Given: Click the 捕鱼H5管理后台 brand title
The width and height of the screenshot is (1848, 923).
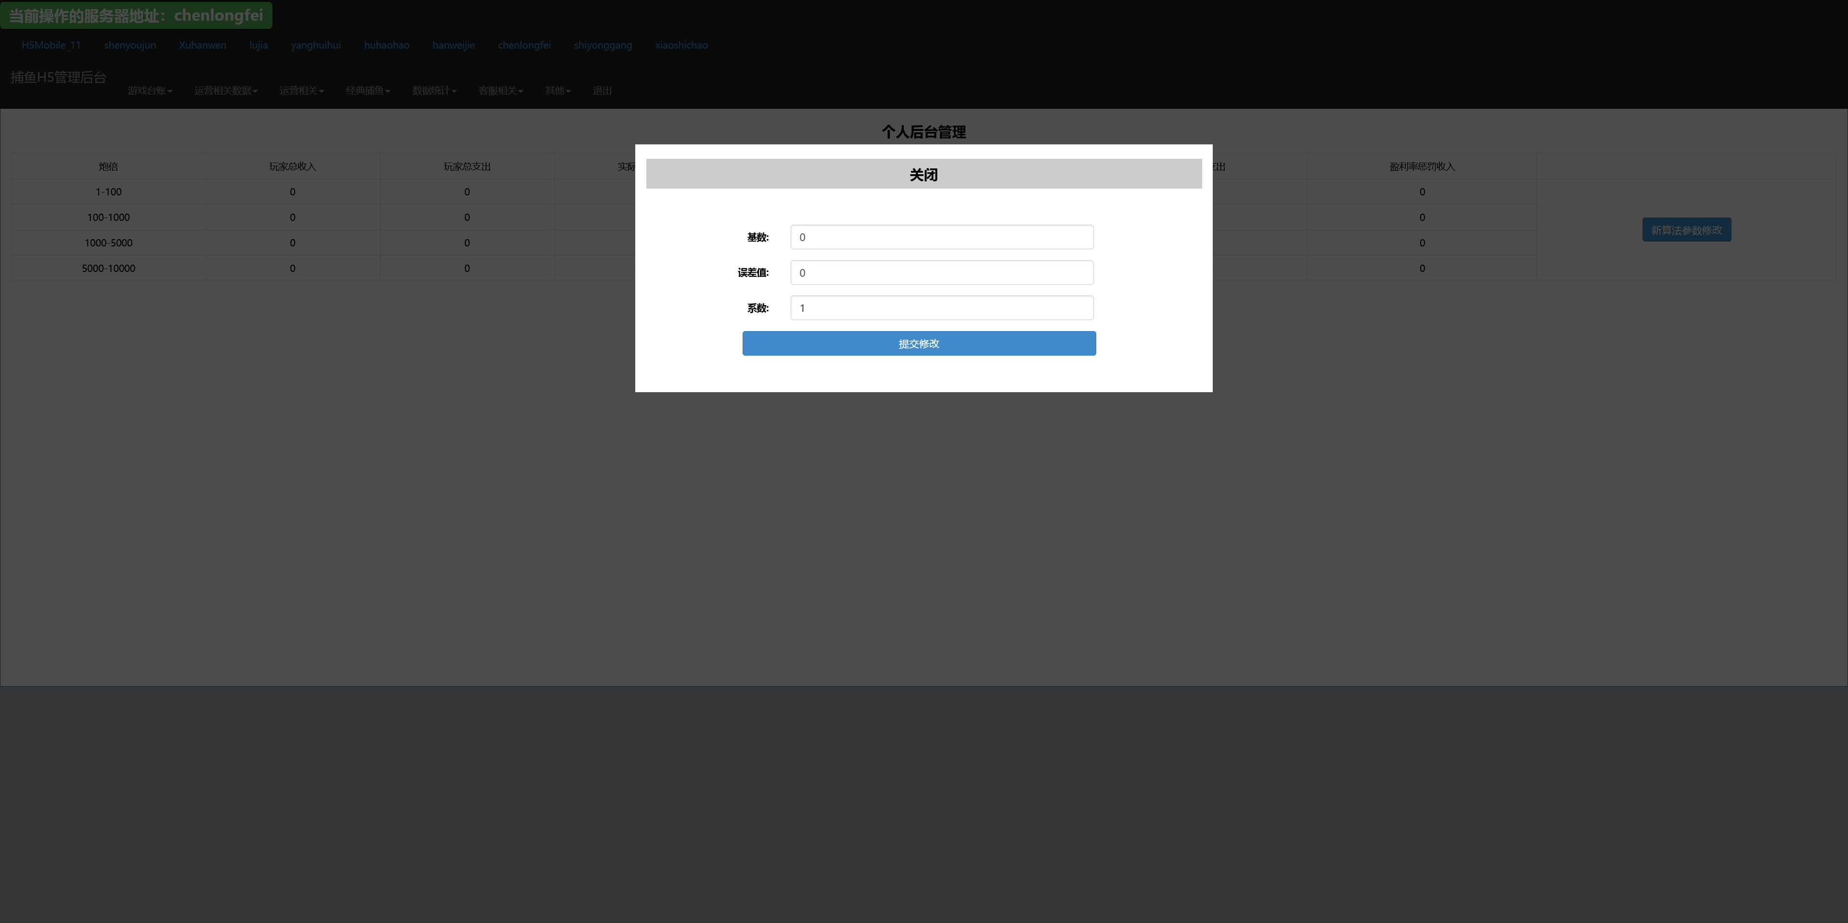Looking at the screenshot, I should [58, 77].
